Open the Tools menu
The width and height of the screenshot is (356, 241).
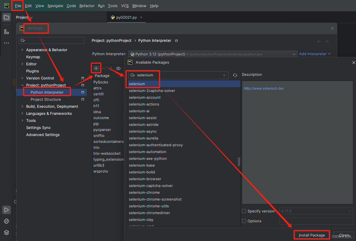click(x=113, y=6)
